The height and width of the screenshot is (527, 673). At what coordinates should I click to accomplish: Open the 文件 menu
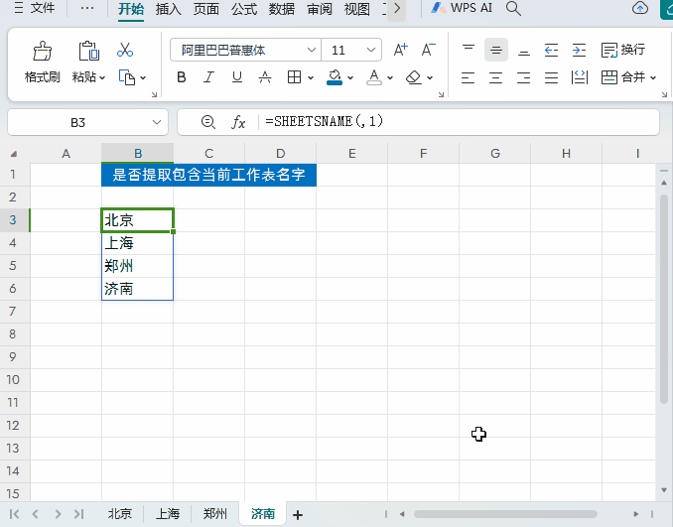pyautogui.click(x=35, y=8)
